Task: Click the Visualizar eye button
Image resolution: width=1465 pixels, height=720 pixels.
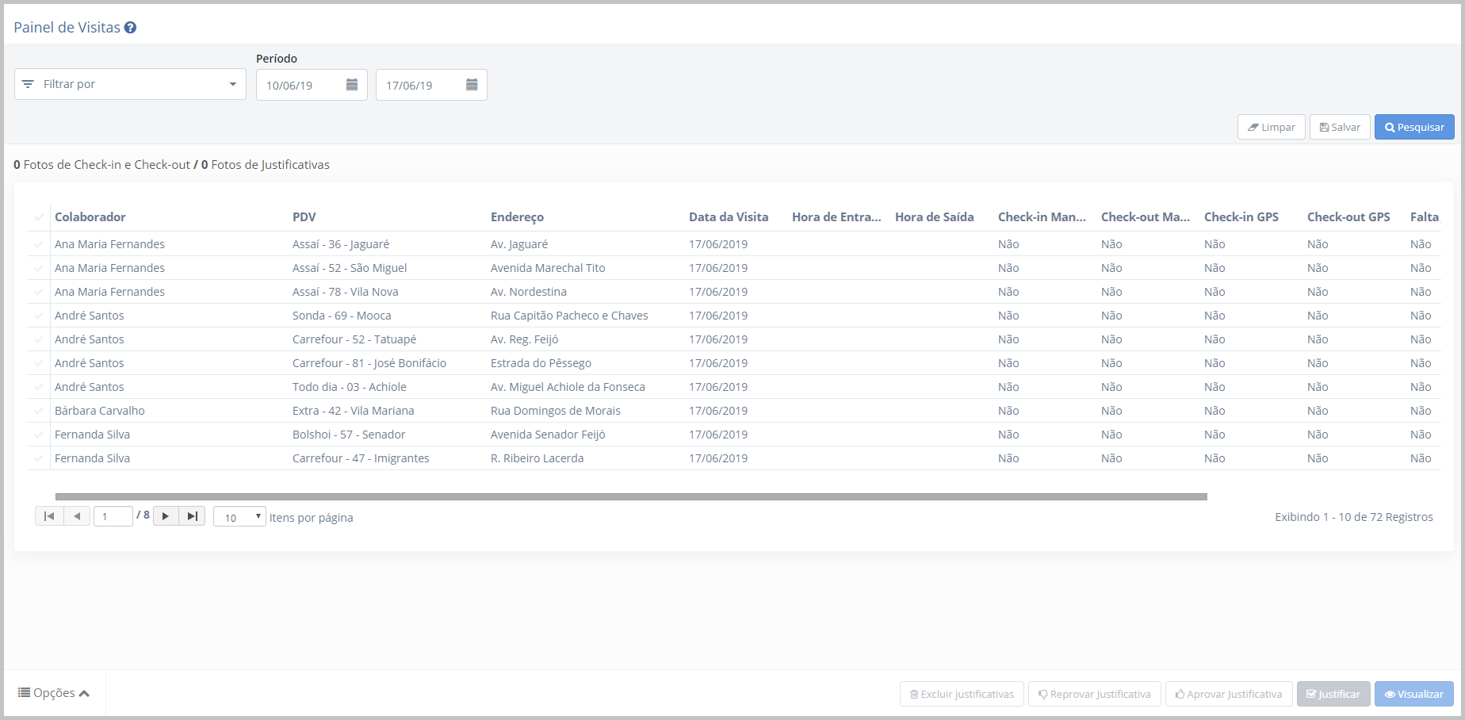Action: click(1413, 694)
